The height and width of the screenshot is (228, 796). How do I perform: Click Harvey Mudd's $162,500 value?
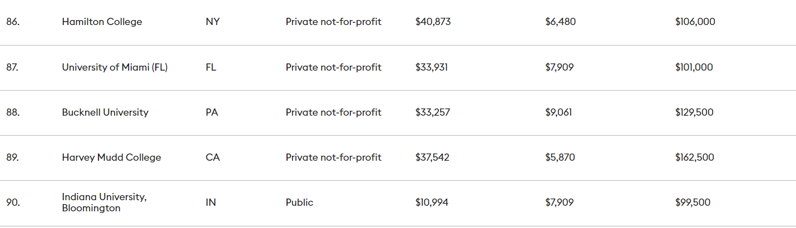pyautogui.click(x=695, y=157)
